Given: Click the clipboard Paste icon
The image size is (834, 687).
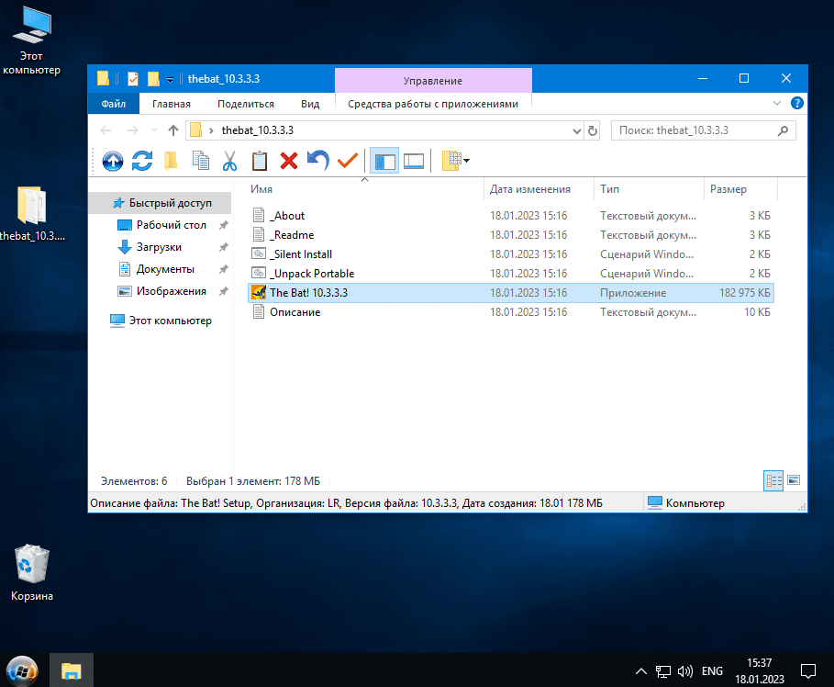Looking at the screenshot, I should point(260,161).
